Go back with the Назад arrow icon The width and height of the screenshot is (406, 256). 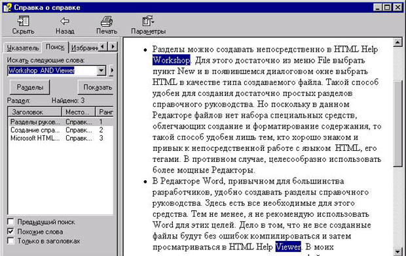pyautogui.click(x=64, y=21)
